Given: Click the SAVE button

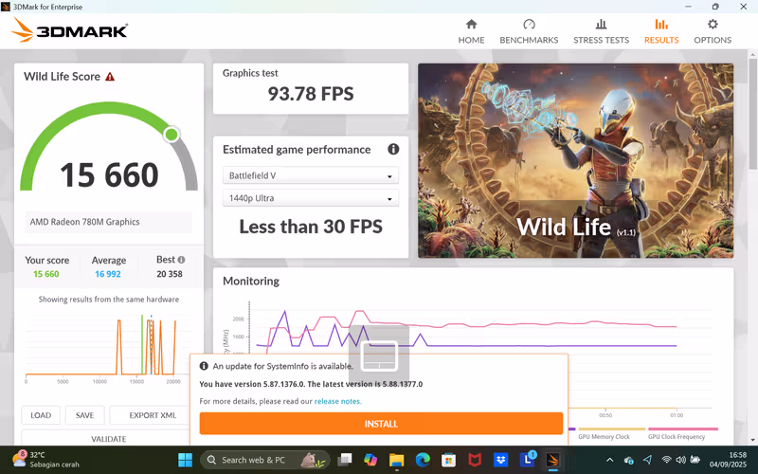Looking at the screenshot, I should click(x=84, y=415).
